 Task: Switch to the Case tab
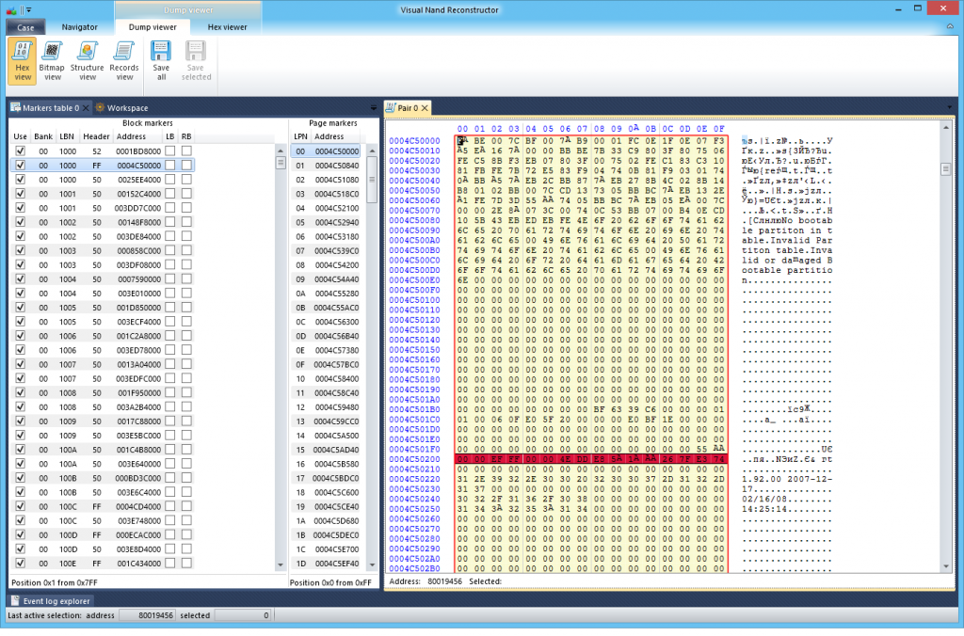tap(25, 27)
